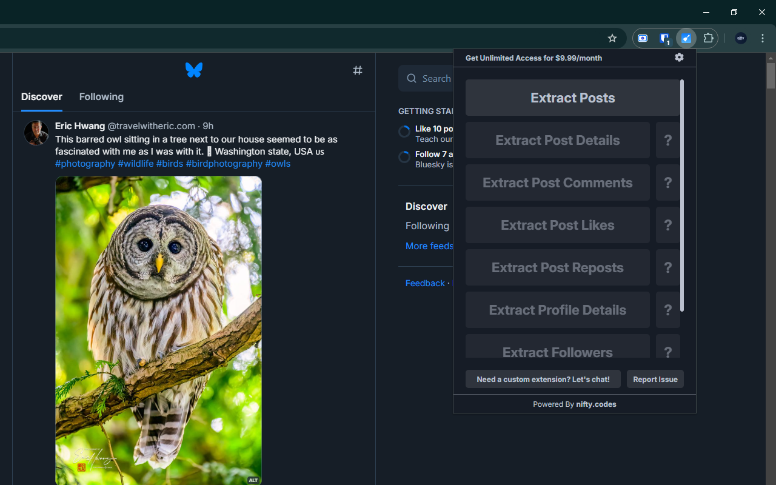Click the Extract Posts button
Screen dimensions: 776x485
(572, 98)
